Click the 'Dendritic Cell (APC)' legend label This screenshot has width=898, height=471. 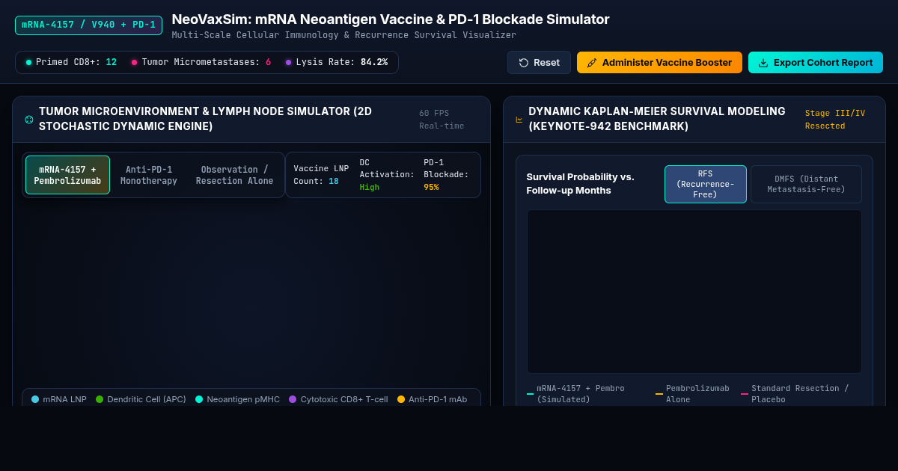point(147,399)
